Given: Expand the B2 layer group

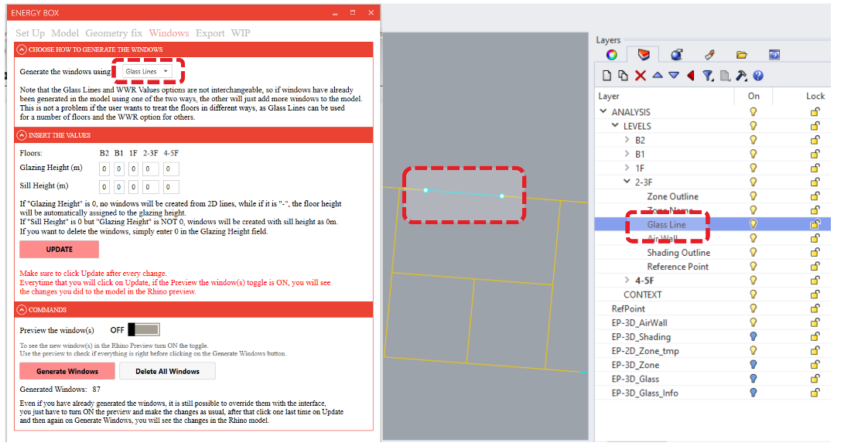Looking at the screenshot, I should pos(627,140).
